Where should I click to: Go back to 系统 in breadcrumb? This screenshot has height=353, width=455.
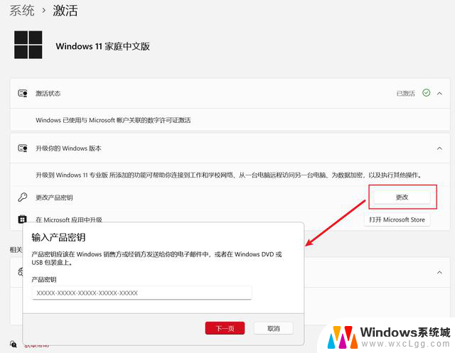click(22, 11)
